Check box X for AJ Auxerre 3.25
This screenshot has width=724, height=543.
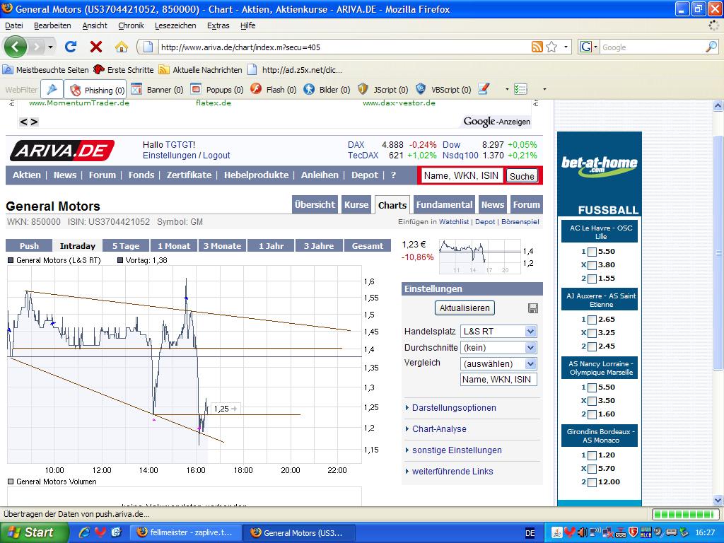(592, 333)
